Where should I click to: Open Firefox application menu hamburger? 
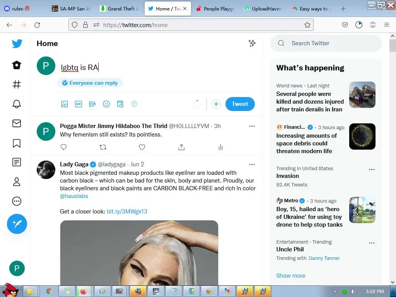tap(387, 25)
